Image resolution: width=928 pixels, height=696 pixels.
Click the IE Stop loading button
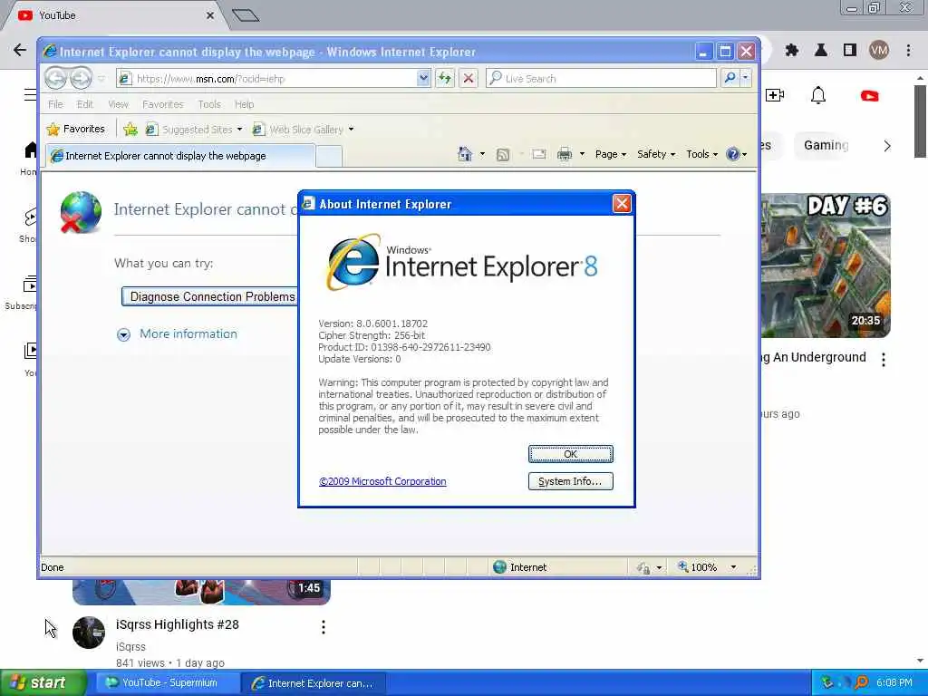click(x=469, y=78)
